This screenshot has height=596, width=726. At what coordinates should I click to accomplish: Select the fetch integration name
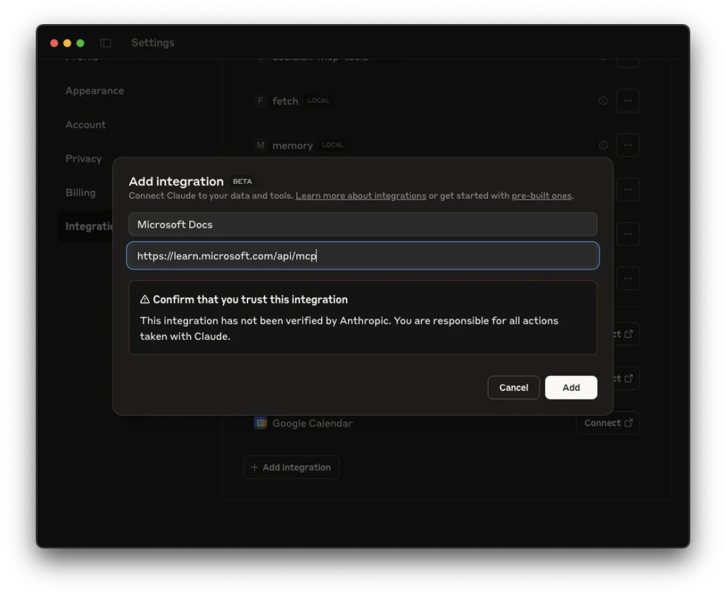[x=285, y=101]
